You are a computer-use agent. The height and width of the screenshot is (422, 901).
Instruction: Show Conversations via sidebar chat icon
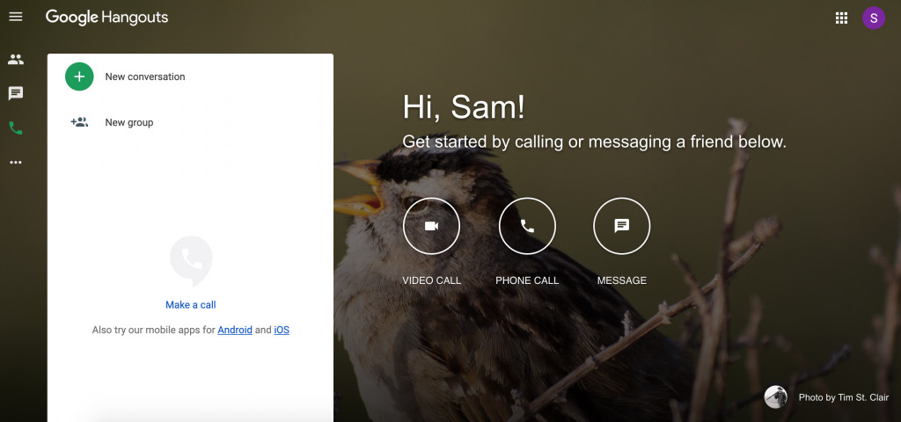(16, 93)
